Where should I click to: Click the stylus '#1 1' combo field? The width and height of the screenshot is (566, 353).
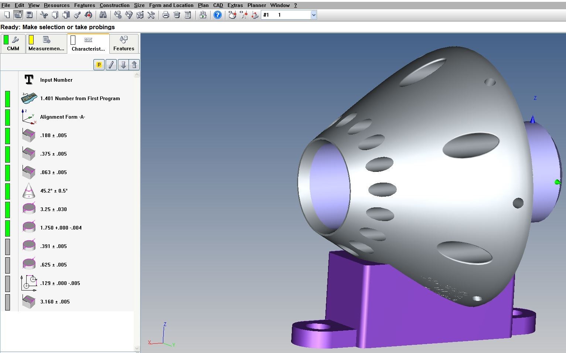click(x=289, y=15)
